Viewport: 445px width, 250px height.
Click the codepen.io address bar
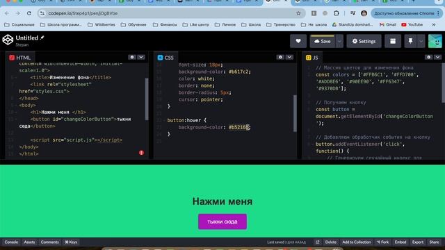pyautogui.click(x=170, y=13)
